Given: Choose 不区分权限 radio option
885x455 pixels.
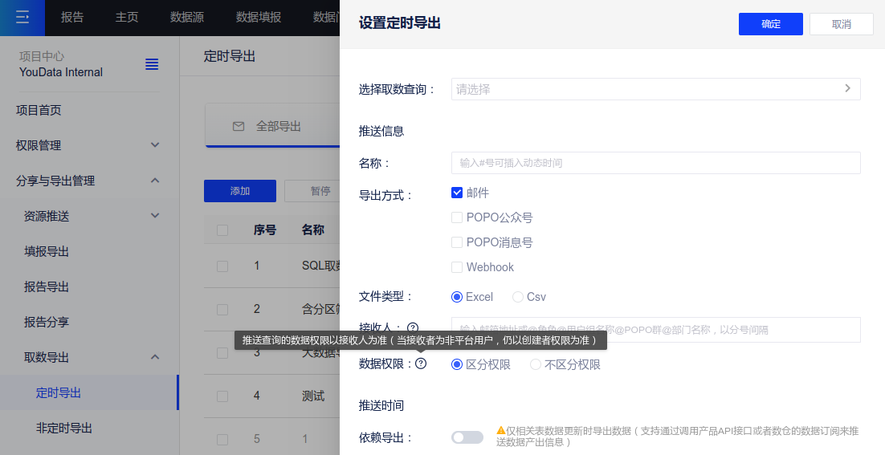Looking at the screenshot, I should coord(536,364).
